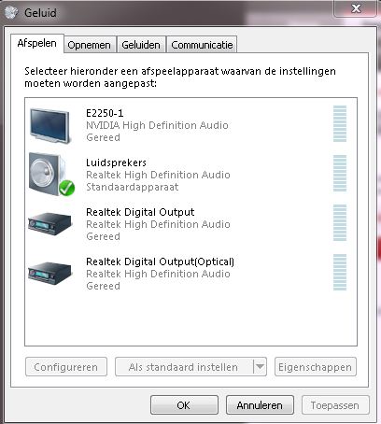
Task: Click the Configureren button
Action: click(66, 367)
